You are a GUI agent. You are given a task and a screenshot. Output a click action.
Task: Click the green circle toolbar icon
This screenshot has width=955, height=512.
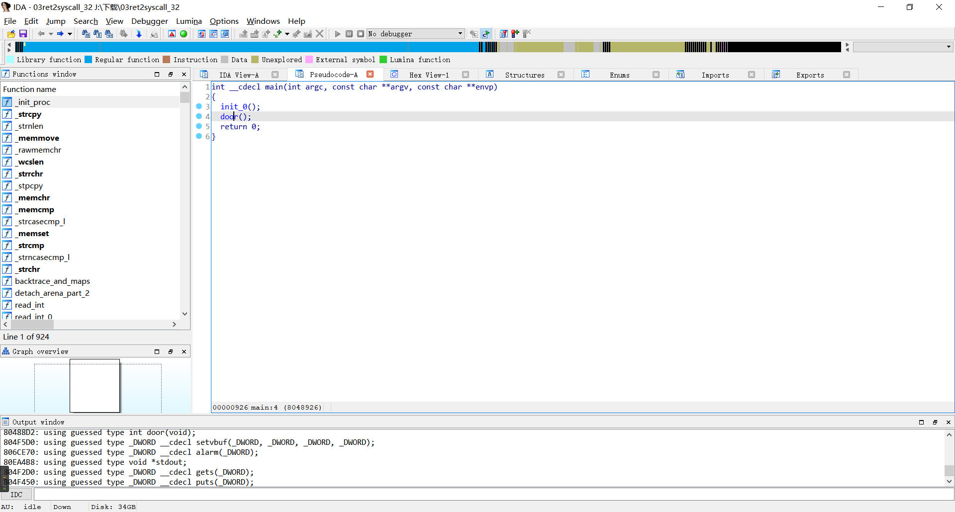point(184,34)
